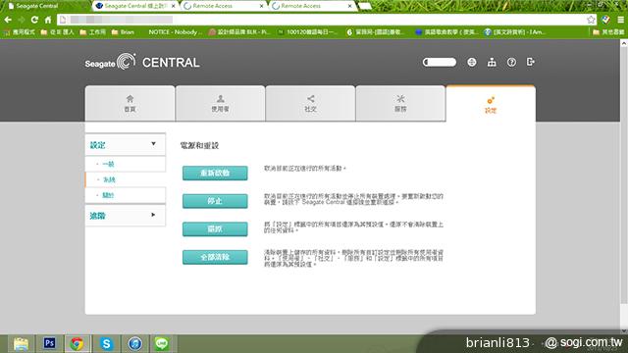Open the Chrome menu hamburger icon
This screenshot has height=353, width=628.
click(620, 20)
